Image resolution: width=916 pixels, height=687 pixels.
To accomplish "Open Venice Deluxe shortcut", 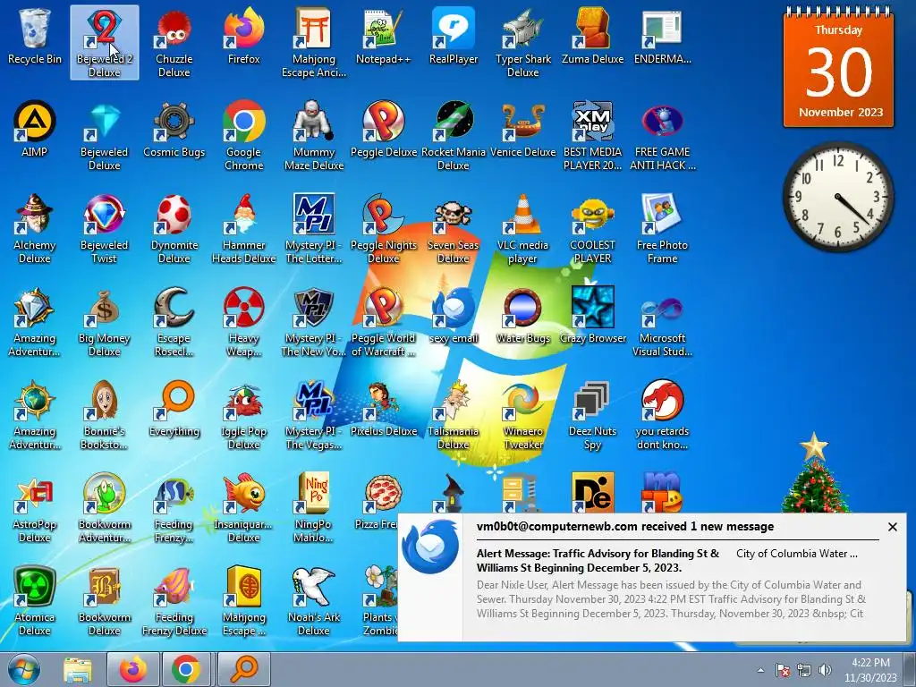I will pos(522,130).
